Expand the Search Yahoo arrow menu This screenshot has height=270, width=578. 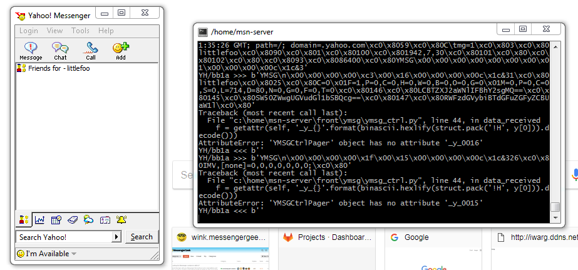click(116, 237)
